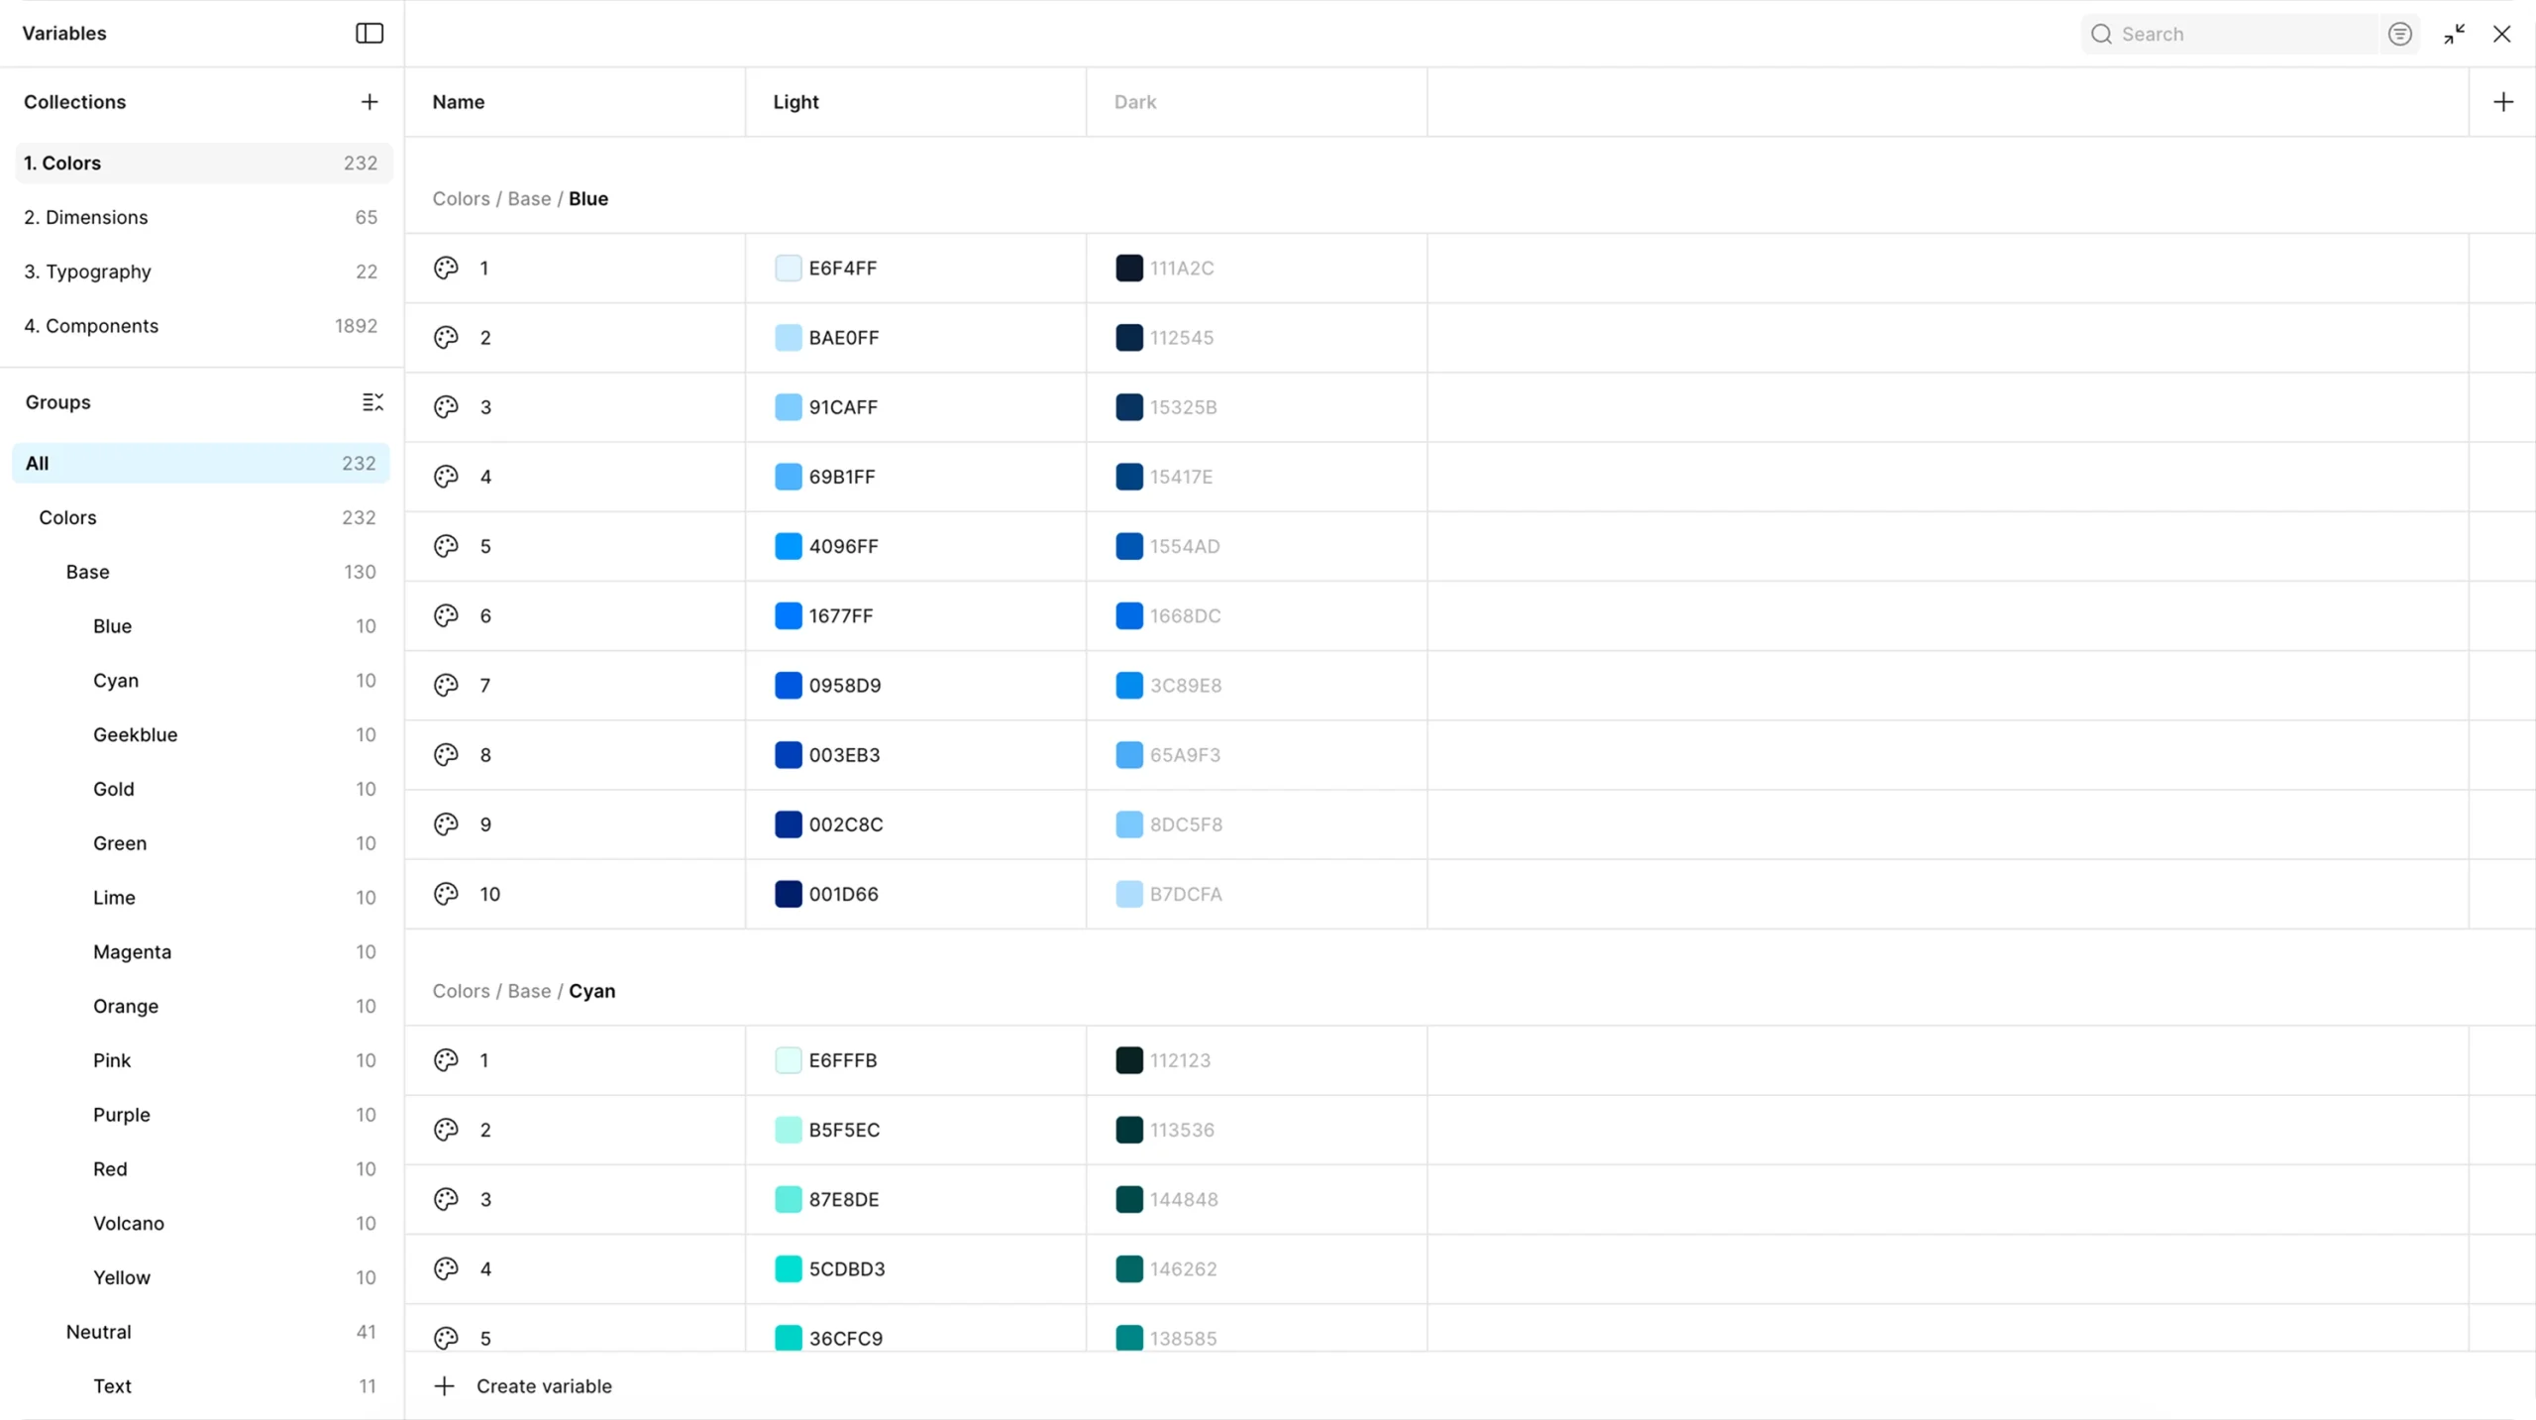Select the Magenta color group

[x=132, y=951]
